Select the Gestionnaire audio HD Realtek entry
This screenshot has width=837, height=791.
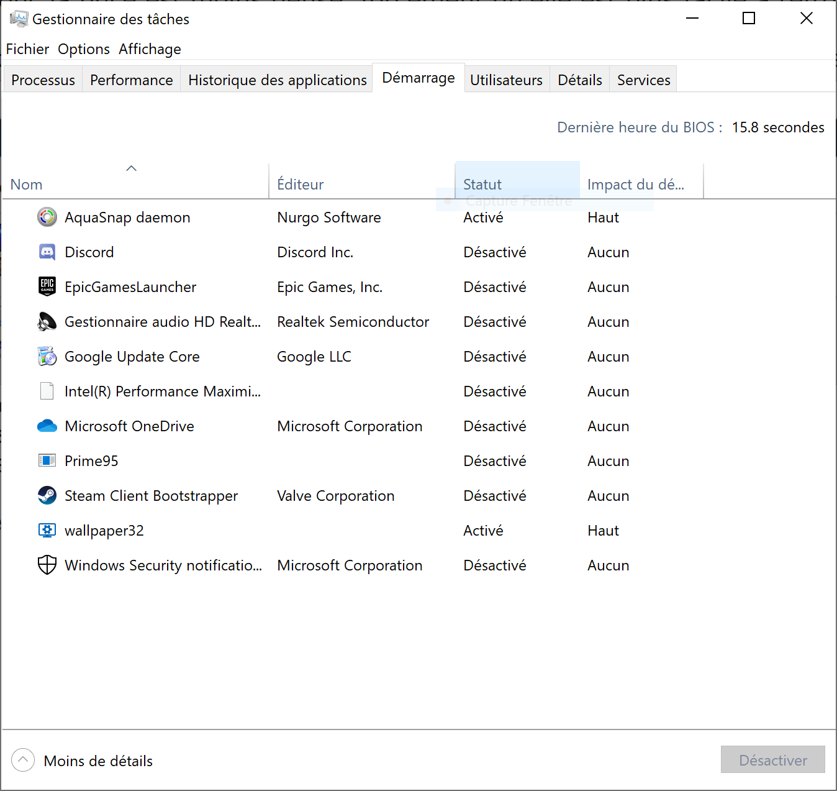(163, 322)
